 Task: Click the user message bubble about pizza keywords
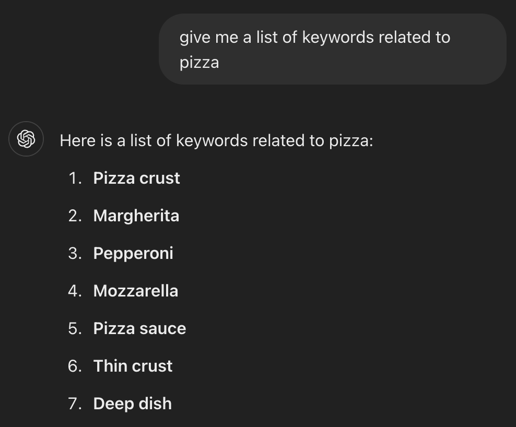pyautogui.click(x=332, y=49)
